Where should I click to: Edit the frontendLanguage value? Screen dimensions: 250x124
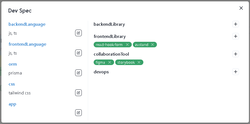pos(78,53)
